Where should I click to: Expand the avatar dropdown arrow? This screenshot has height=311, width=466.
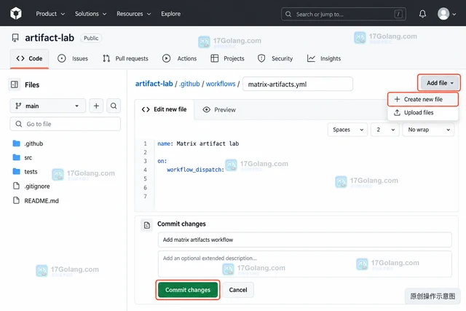tap(454, 14)
